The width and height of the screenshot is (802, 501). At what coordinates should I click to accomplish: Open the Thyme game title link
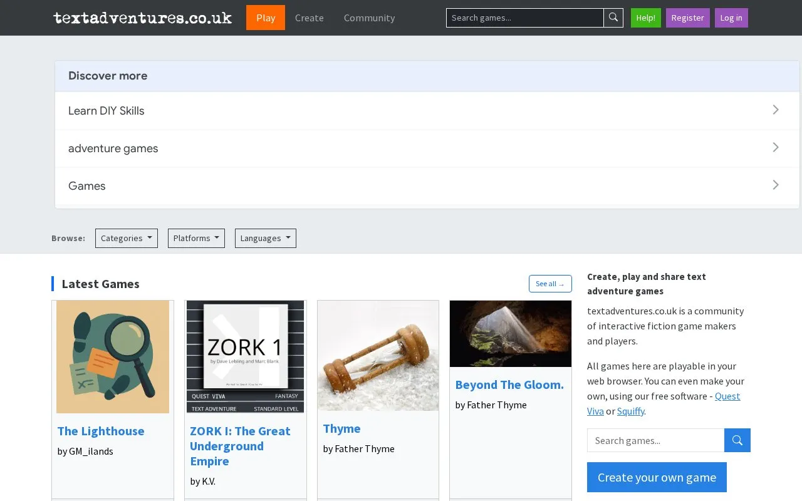[x=341, y=428]
